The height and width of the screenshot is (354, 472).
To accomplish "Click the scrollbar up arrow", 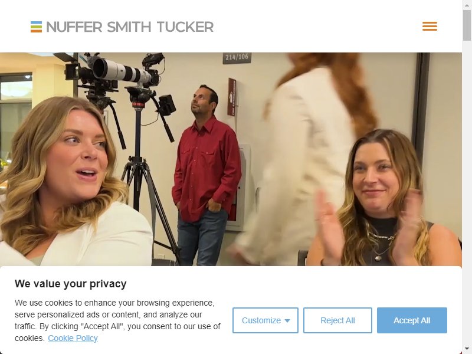I will [467, 4].
